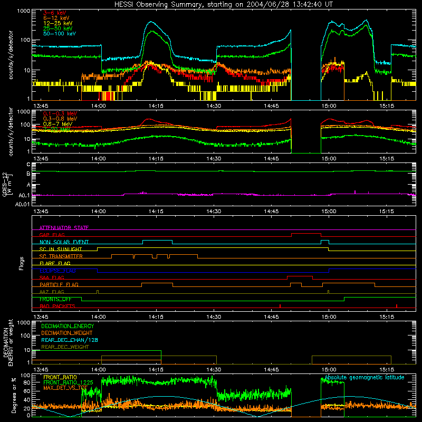Select the cyan 50-100 keV legend label
This screenshot has height=422, width=422.
pyautogui.click(x=60, y=34)
